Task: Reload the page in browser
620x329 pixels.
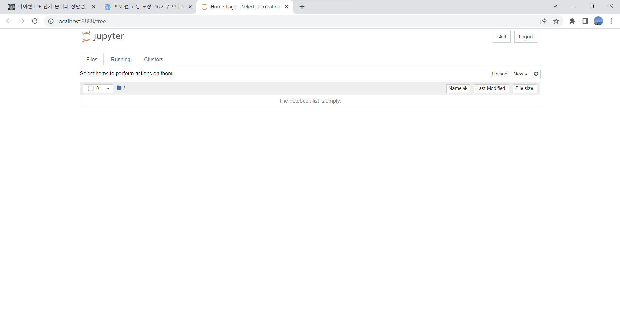Action: [35, 21]
